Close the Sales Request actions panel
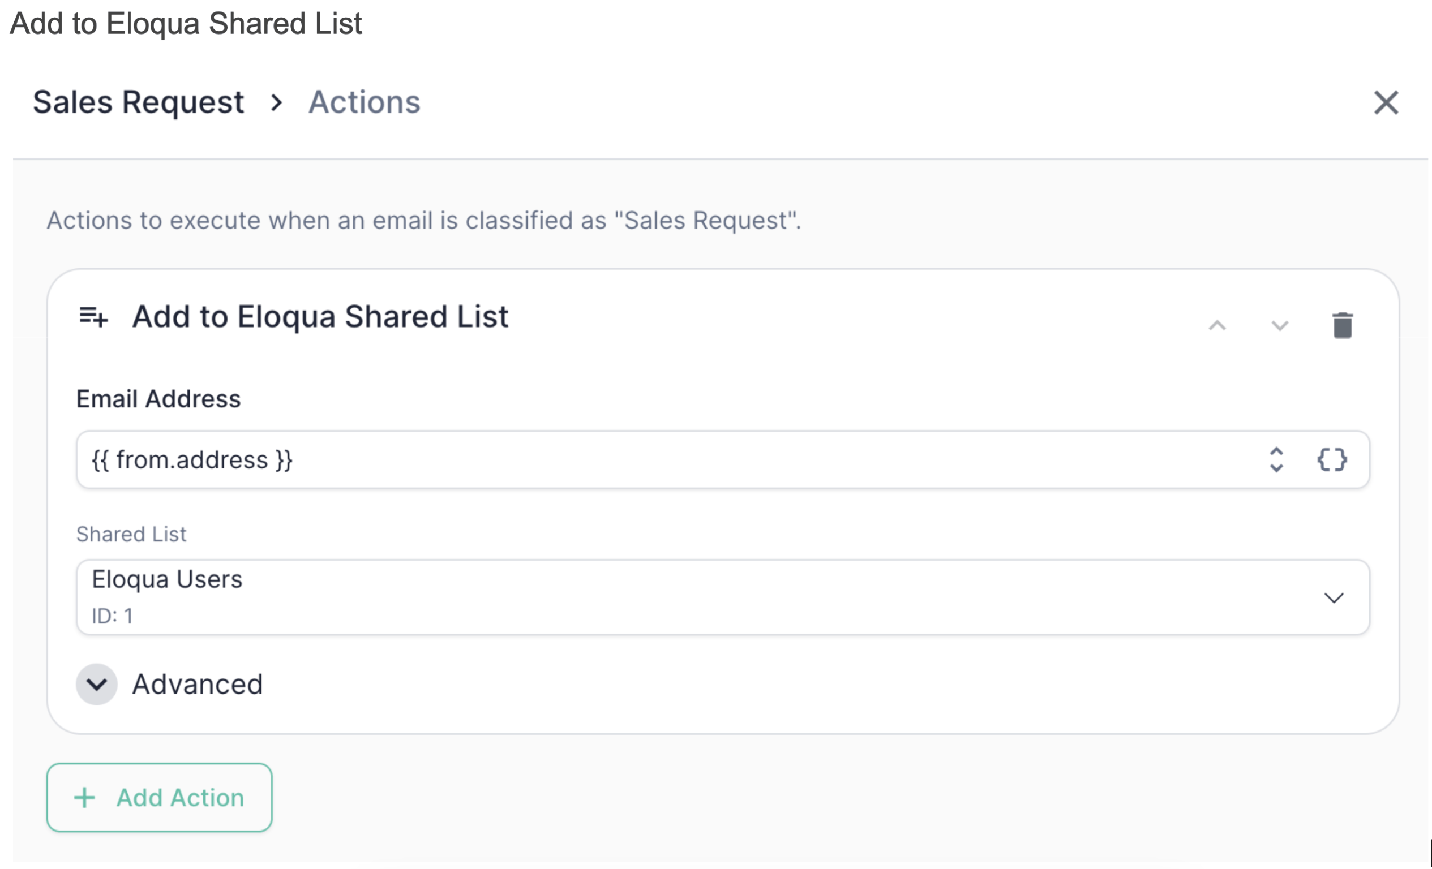This screenshot has width=1432, height=869. click(1386, 103)
